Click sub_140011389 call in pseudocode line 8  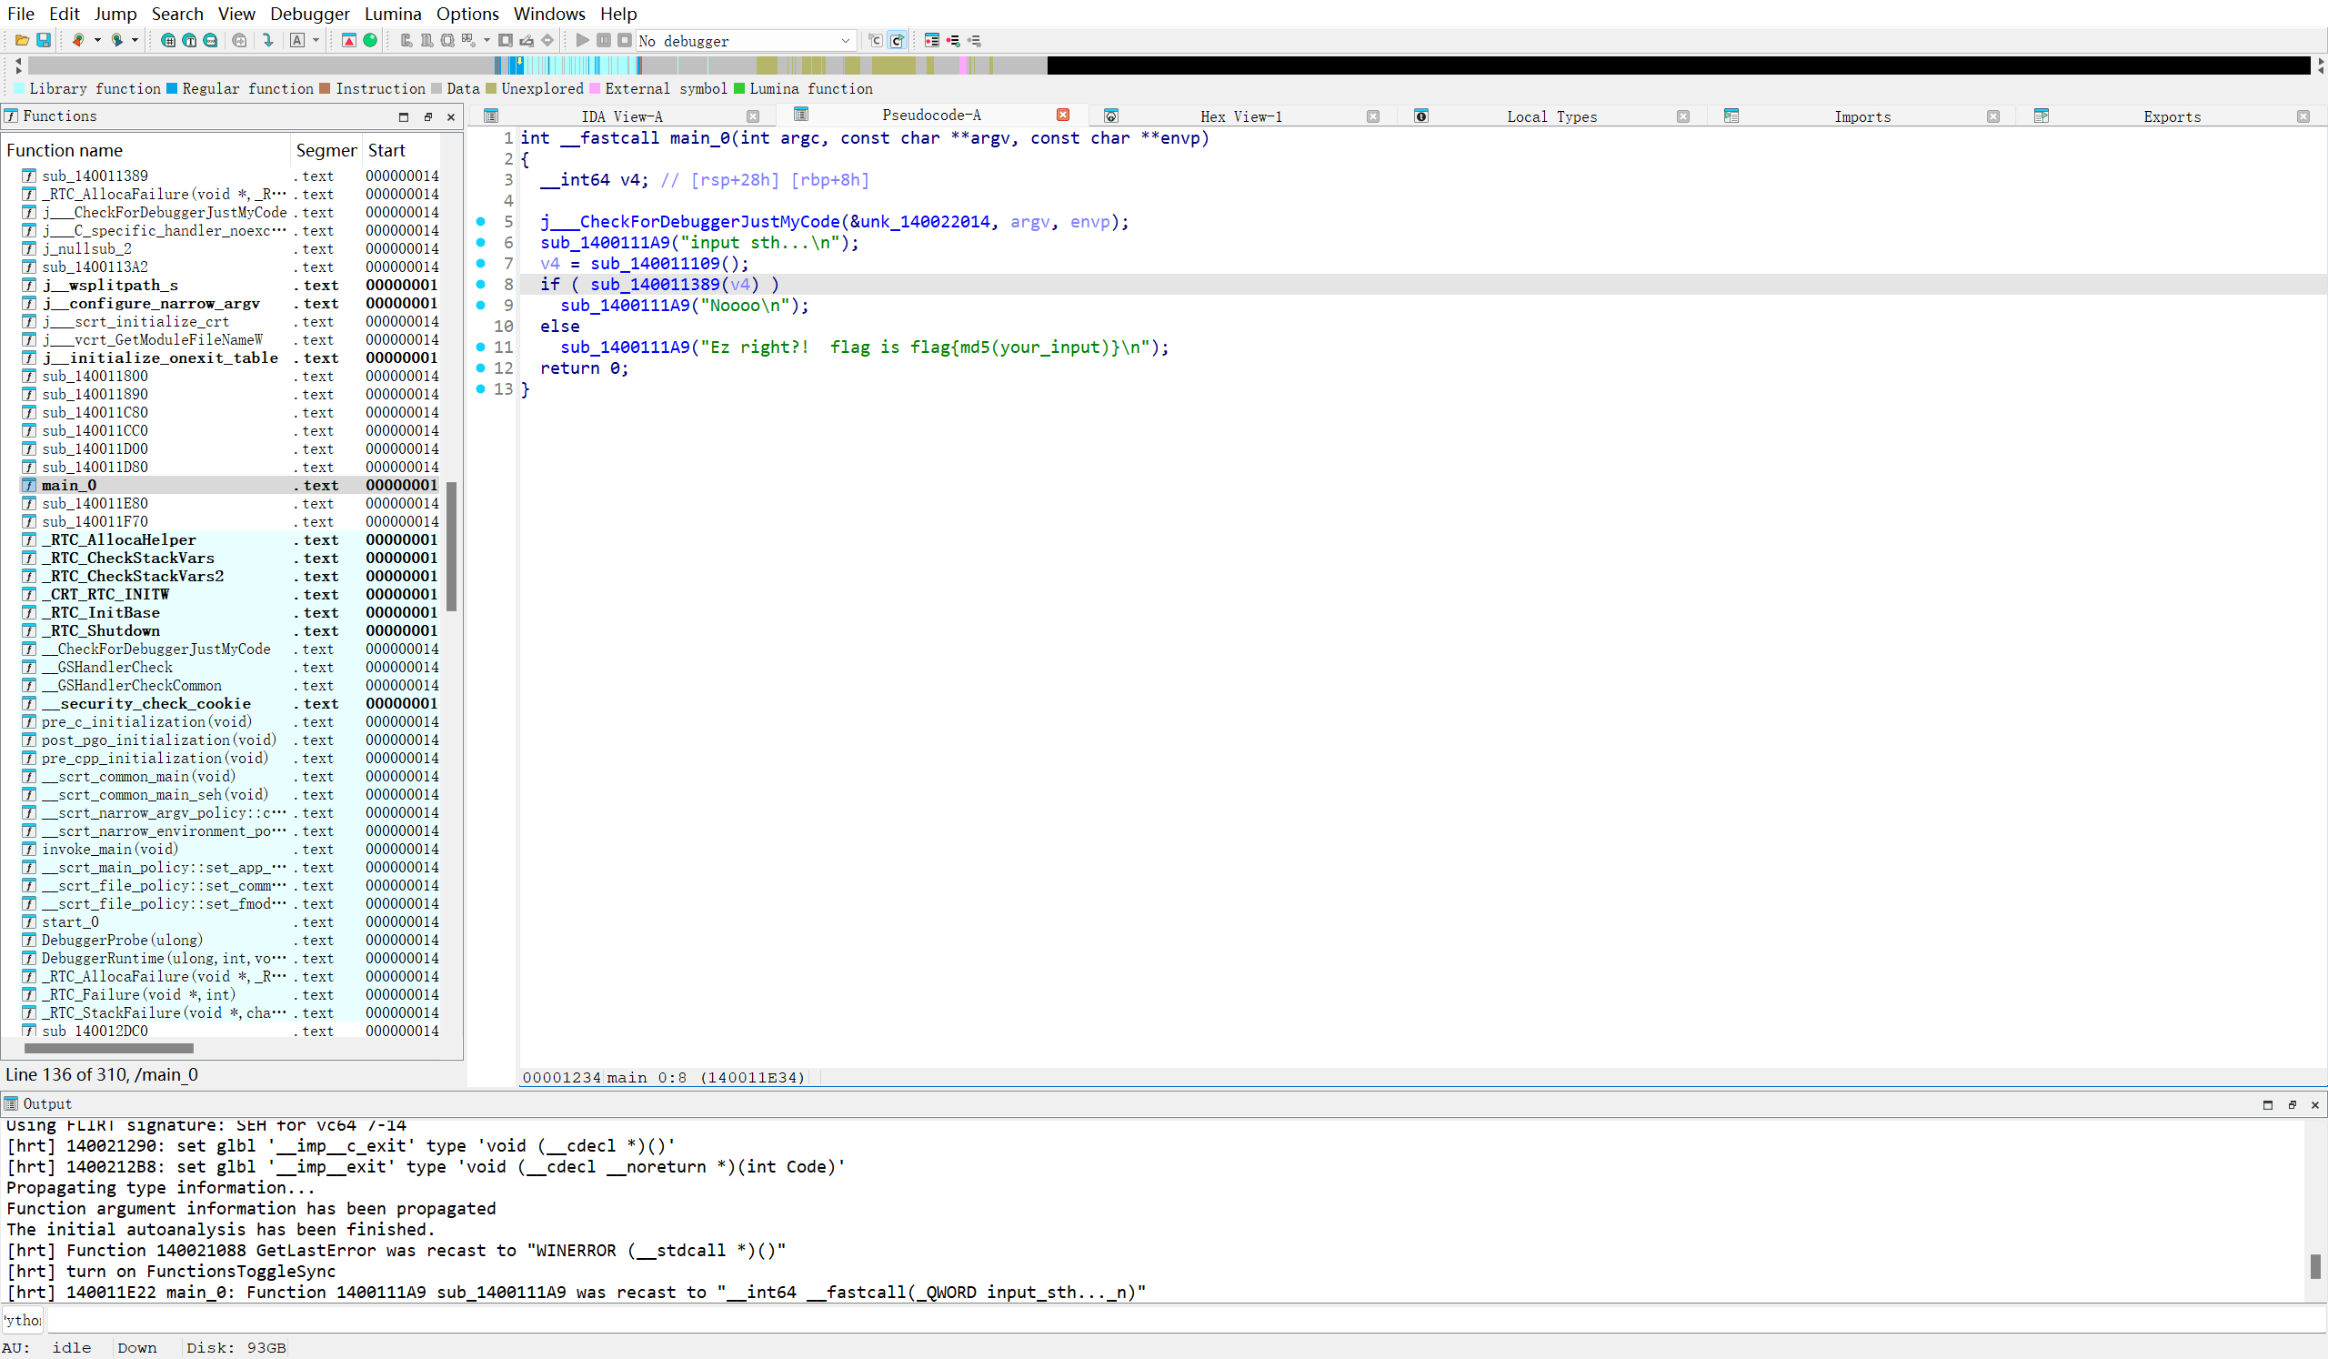pyautogui.click(x=654, y=285)
